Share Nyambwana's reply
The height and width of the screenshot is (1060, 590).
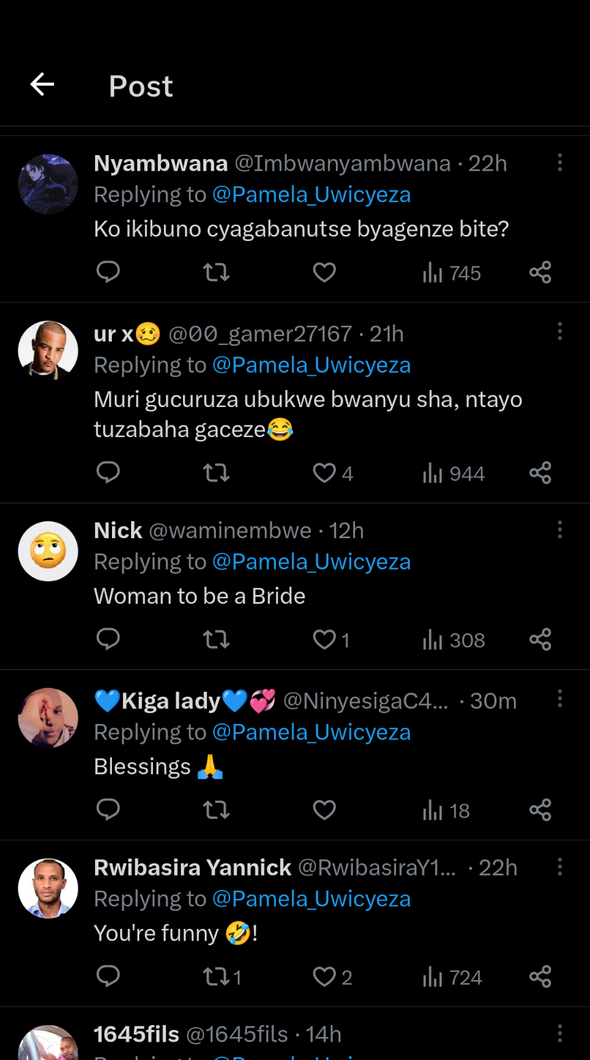click(540, 273)
